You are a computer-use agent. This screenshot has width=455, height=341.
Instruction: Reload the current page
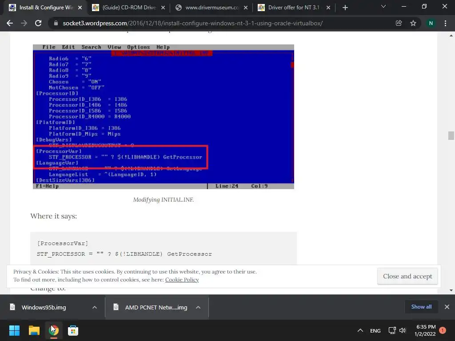click(38, 23)
